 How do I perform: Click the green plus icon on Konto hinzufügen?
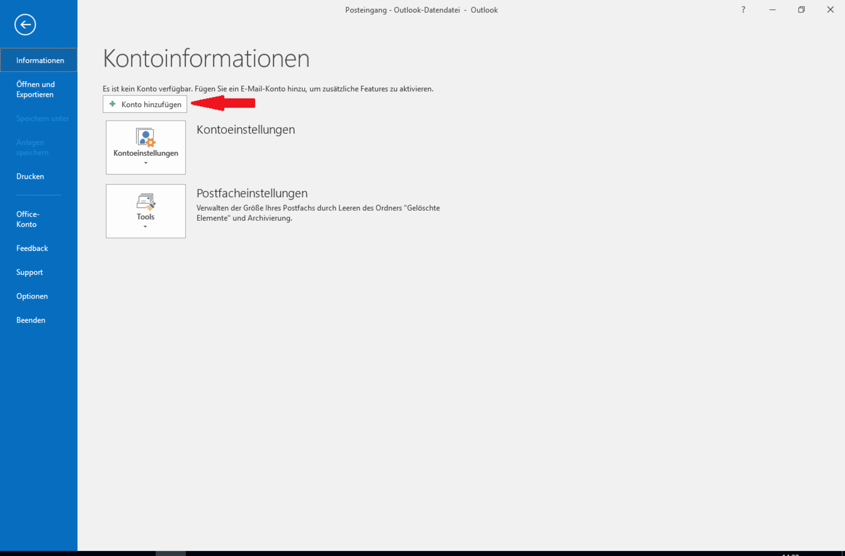(112, 104)
